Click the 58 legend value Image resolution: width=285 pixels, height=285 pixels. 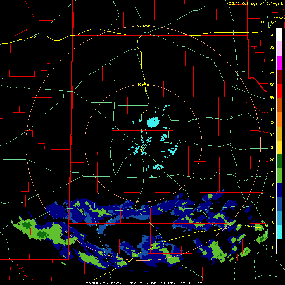coord(272,60)
